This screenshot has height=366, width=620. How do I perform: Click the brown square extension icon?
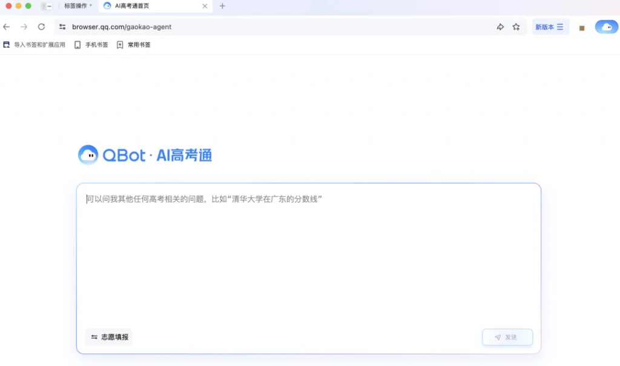click(582, 28)
